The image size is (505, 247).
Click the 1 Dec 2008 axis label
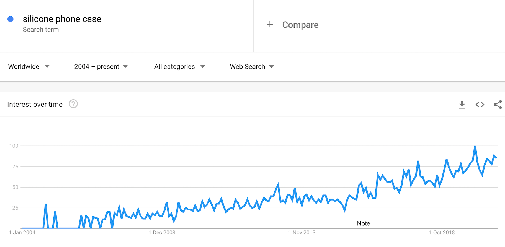(x=162, y=233)
